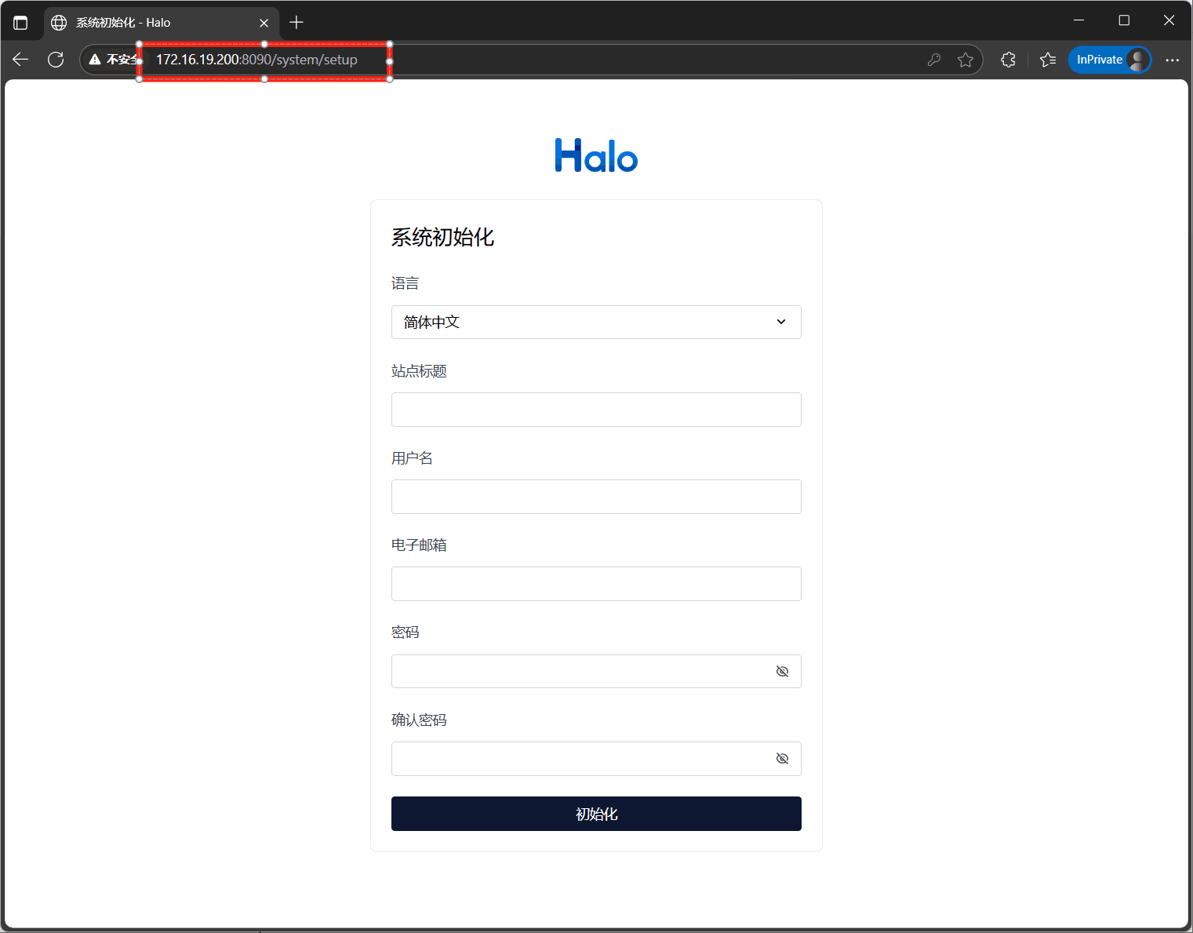Focus the 电子邮箱 input field

(596, 584)
